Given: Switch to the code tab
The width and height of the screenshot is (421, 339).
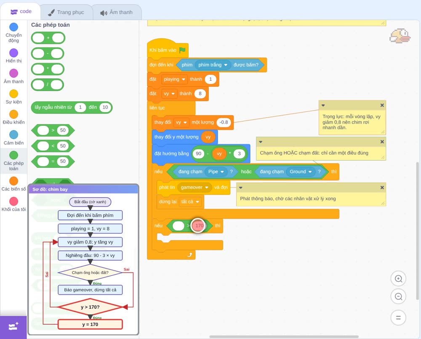Looking at the screenshot, I should [x=21, y=11].
